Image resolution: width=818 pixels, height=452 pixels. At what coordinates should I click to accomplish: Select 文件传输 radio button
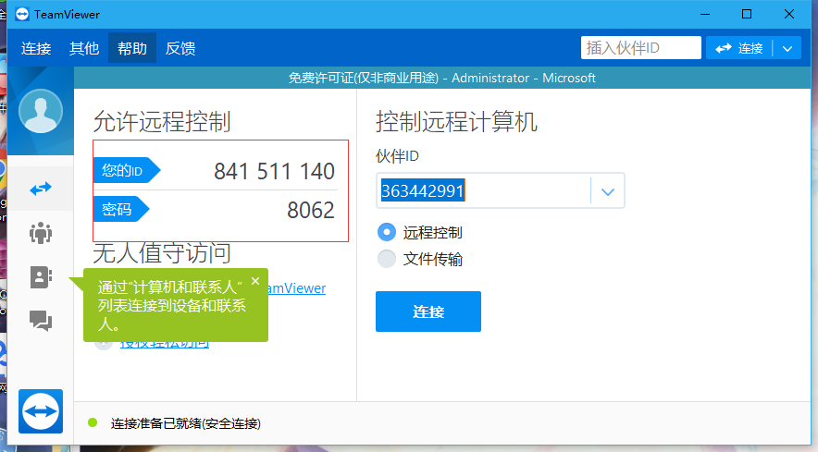[387, 259]
